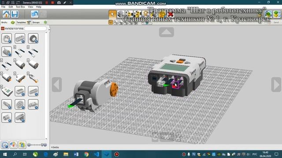This screenshot has width=282, height=158.
Task: Choose the Hide tool minifigure head
Action: [162, 14]
